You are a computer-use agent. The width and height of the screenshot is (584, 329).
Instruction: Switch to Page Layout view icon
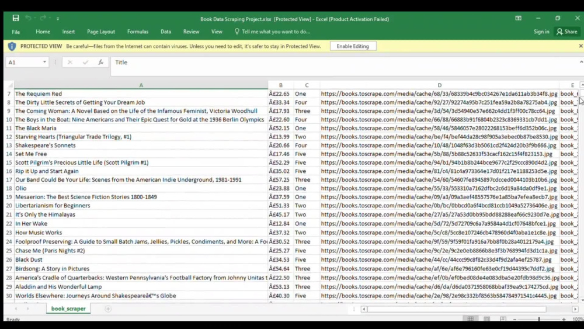pos(487,319)
